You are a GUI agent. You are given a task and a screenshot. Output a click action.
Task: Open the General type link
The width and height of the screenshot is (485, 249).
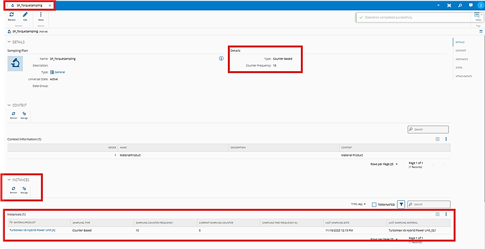pos(59,72)
